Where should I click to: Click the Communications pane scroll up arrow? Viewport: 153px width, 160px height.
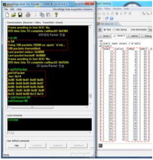[x=90, y=27]
